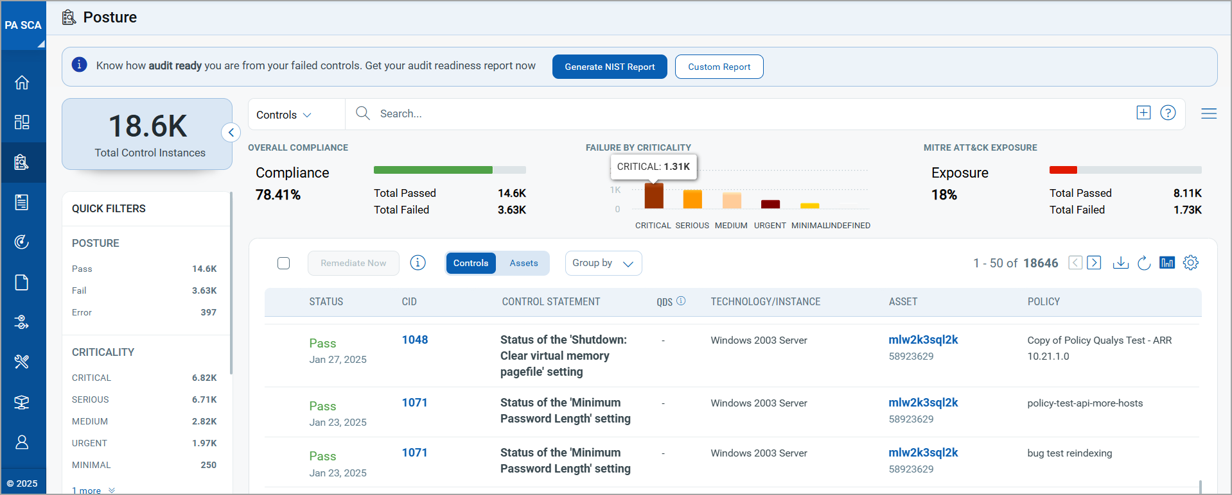Switch to the Assets toggle tab
1232x495 pixels.
(x=524, y=264)
